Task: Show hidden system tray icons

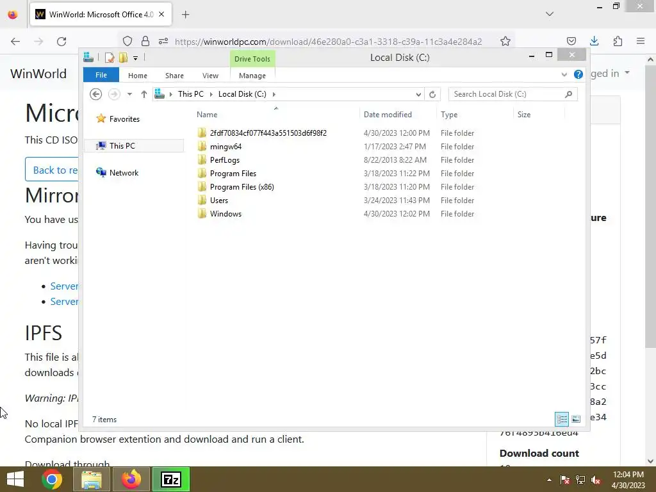Action: pyautogui.click(x=549, y=480)
